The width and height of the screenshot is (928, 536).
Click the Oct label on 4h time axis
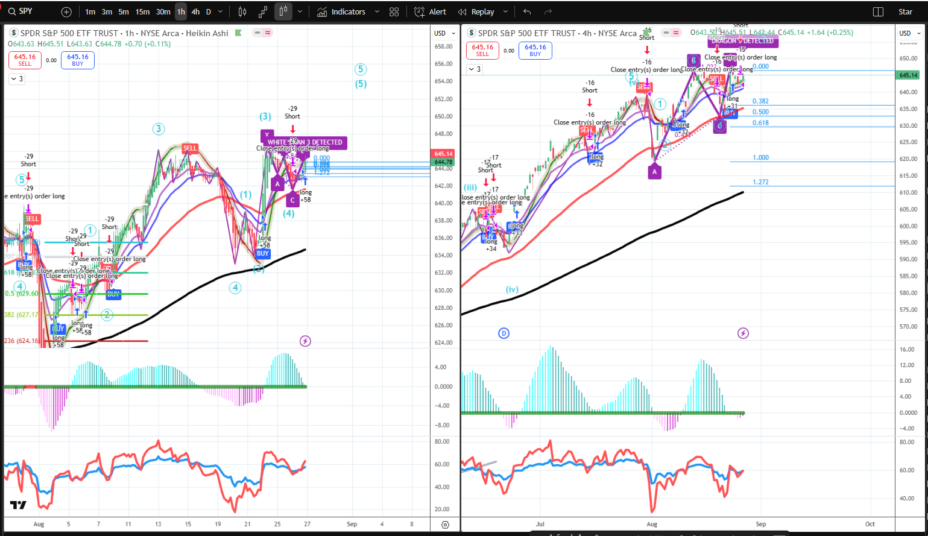click(x=870, y=524)
